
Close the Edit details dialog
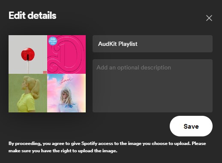point(209,18)
